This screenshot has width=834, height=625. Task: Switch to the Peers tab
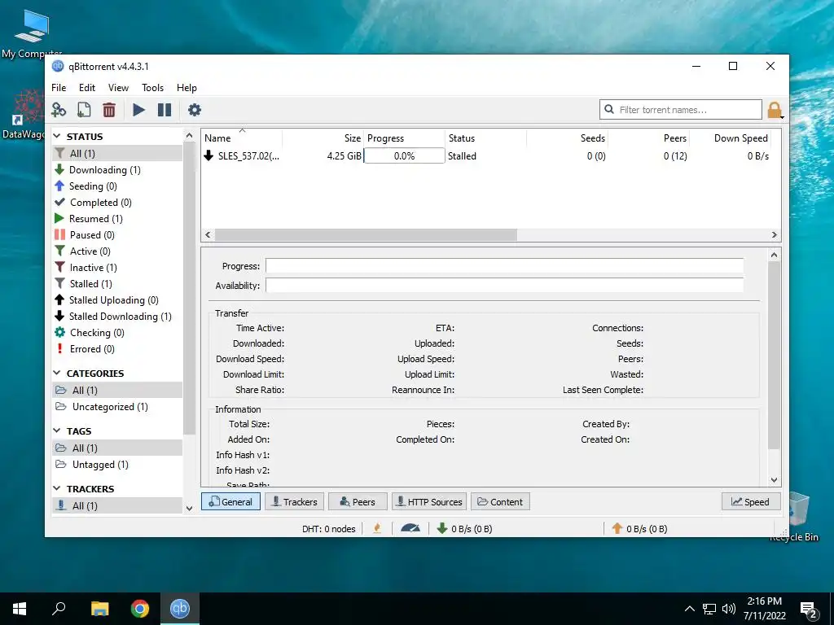(x=358, y=501)
